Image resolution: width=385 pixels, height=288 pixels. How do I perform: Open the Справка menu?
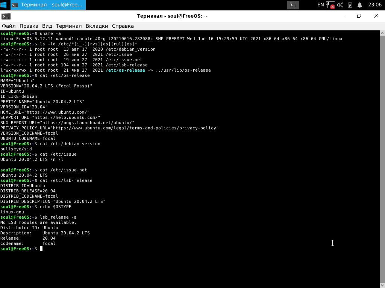pyautogui.click(x=123, y=26)
